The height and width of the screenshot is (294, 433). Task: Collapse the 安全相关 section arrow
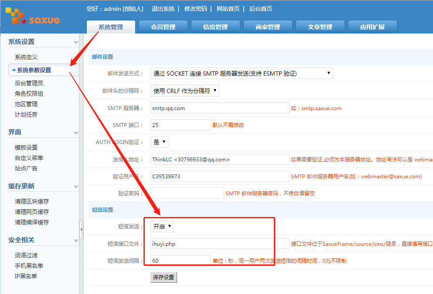(76, 241)
